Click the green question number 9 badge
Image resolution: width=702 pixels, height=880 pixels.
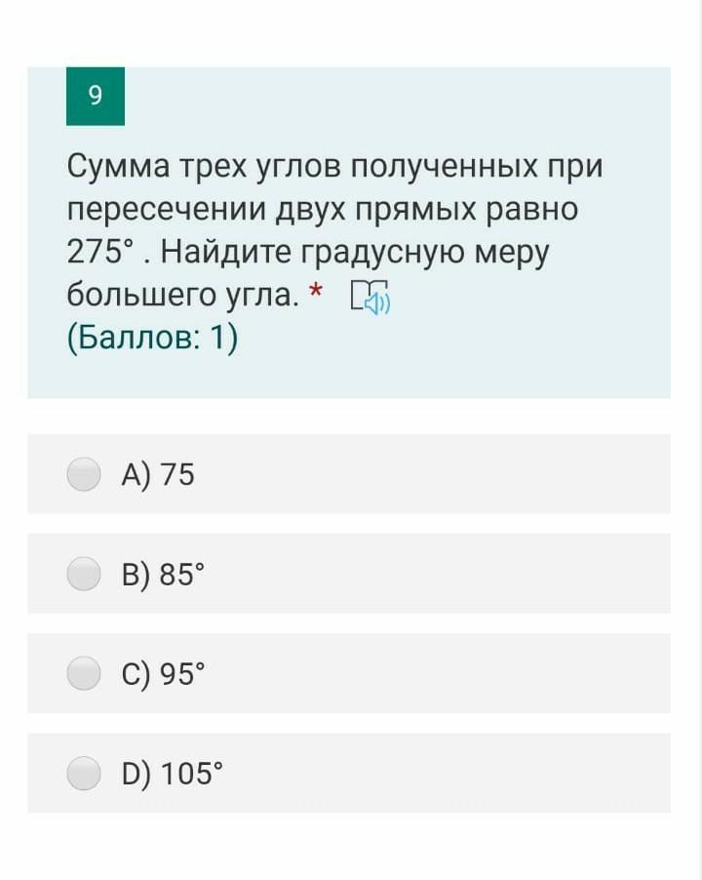[x=96, y=96]
